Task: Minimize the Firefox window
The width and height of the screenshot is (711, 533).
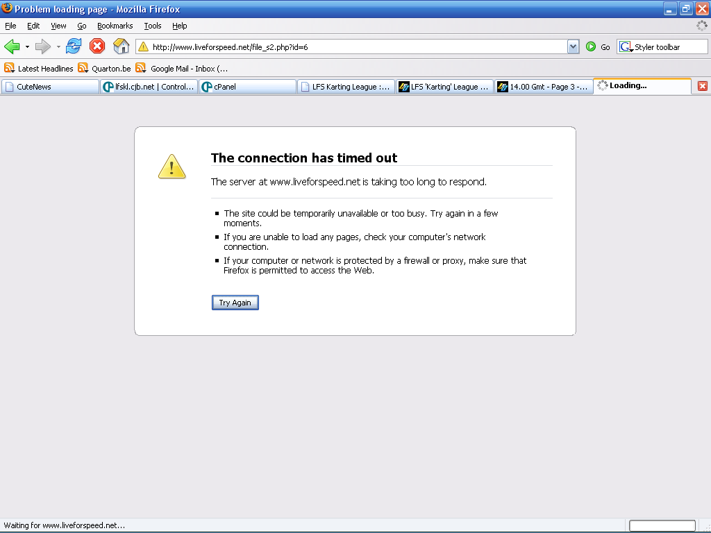Action: point(670,8)
